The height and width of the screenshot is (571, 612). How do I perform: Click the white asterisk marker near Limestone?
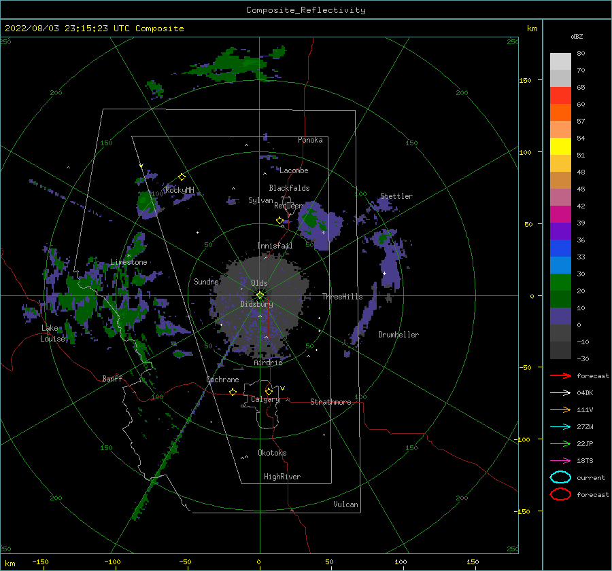tap(129, 256)
